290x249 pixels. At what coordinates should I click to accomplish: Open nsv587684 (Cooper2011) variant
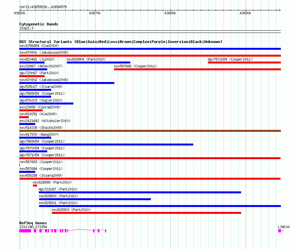[x=41, y=169]
